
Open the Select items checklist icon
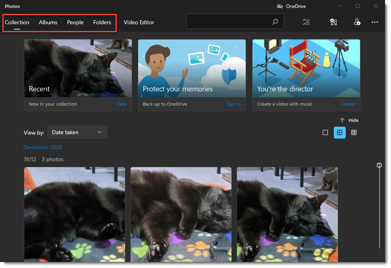click(x=306, y=22)
